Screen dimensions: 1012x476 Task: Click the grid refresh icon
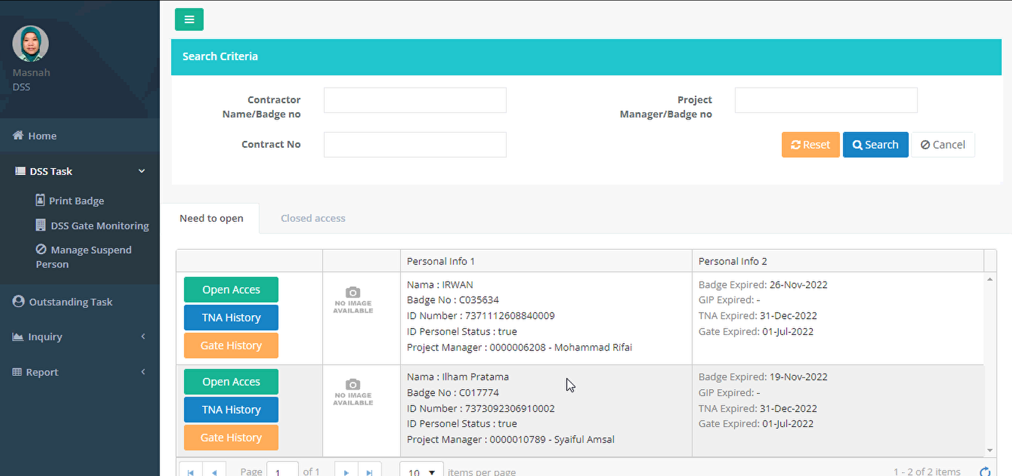(x=985, y=471)
